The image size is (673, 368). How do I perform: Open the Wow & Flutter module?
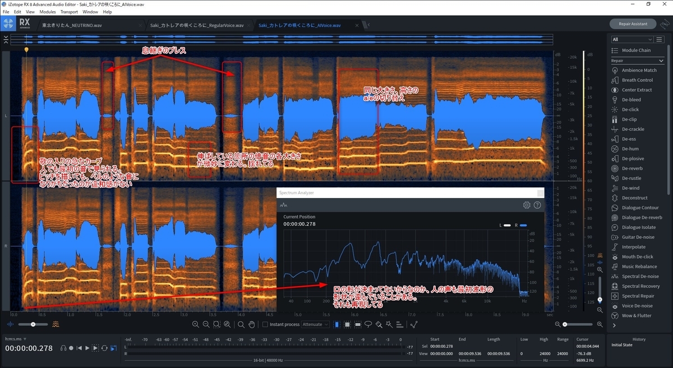click(x=631, y=316)
